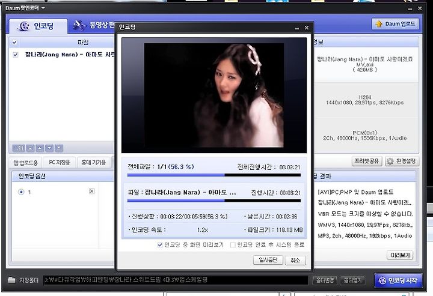Screen dimensions: 433x296
Task: Click the WMV3, 1440x1080 output info line
Action: 365,225
